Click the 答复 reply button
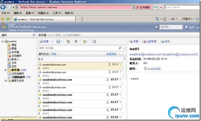This screenshot has width=201, height=121. pyautogui.click(x=134, y=41)
